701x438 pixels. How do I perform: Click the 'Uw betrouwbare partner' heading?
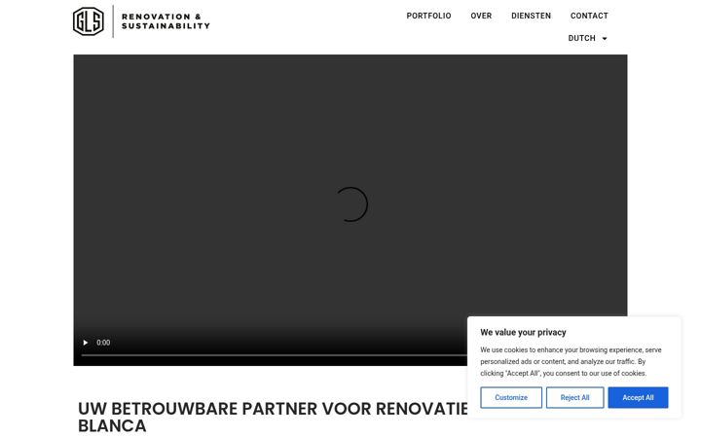(x=273, y=417)
